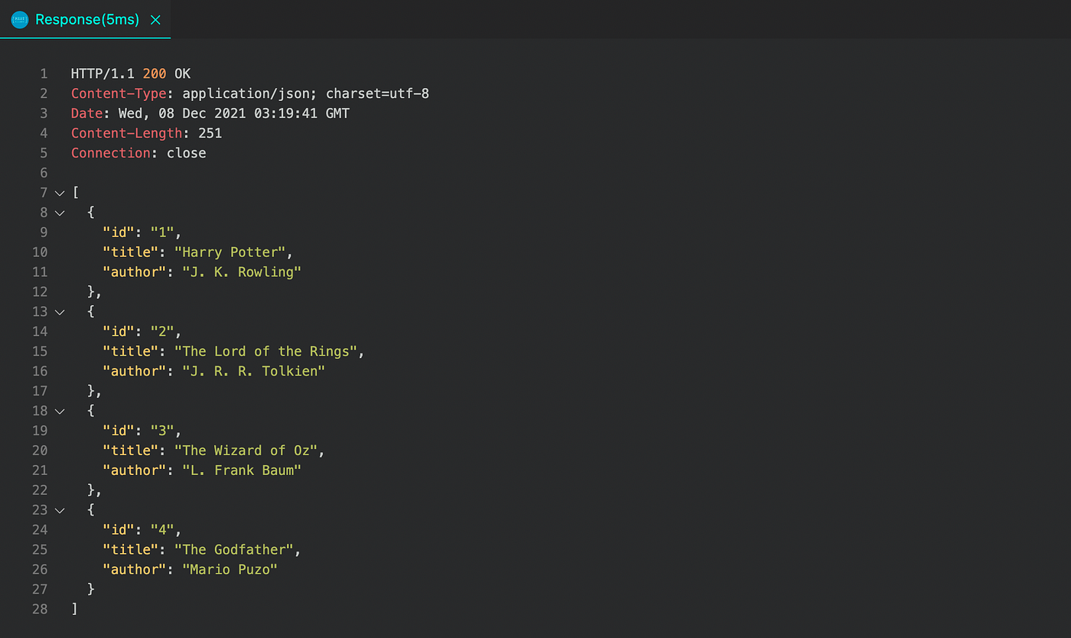Collapse the first book object at line 8

[60, 212]
